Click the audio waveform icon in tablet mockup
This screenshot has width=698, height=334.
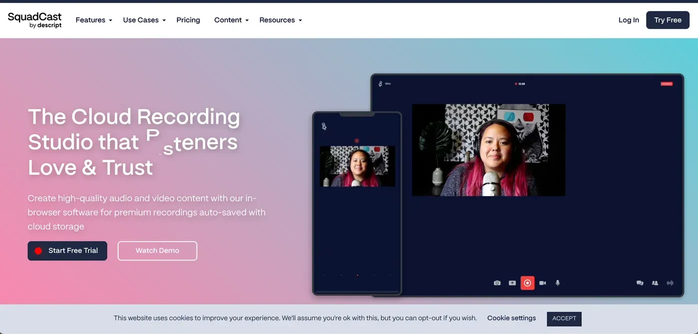coord(670,283)
